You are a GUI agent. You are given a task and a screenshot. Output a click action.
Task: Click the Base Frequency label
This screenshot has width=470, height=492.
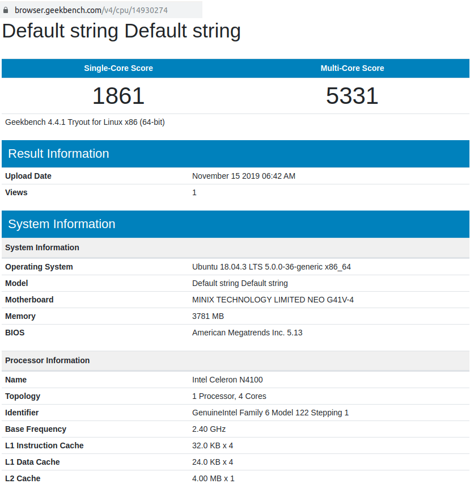36,429
